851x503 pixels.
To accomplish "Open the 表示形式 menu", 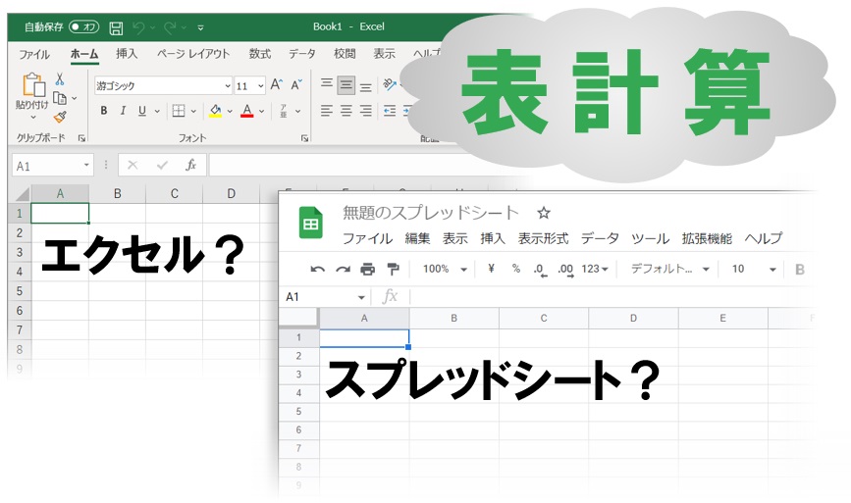I will click(x=543, y=238).
